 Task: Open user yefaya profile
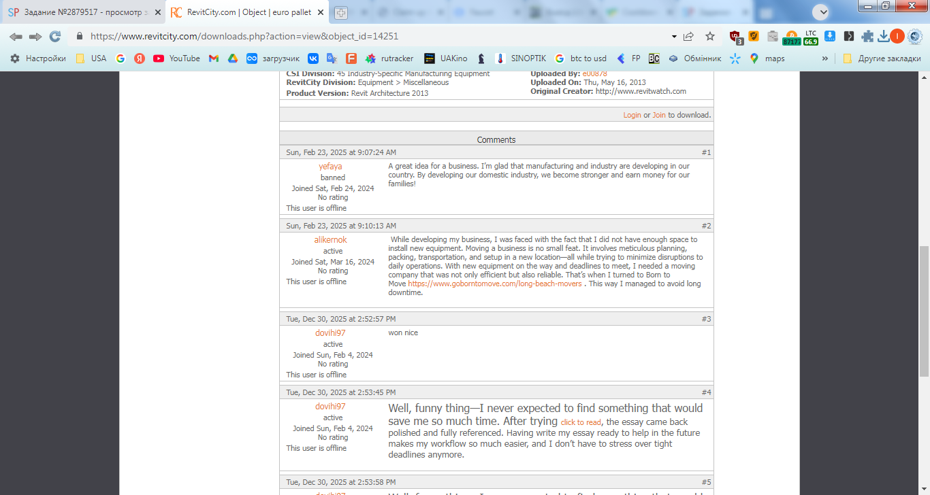(330, 167)
